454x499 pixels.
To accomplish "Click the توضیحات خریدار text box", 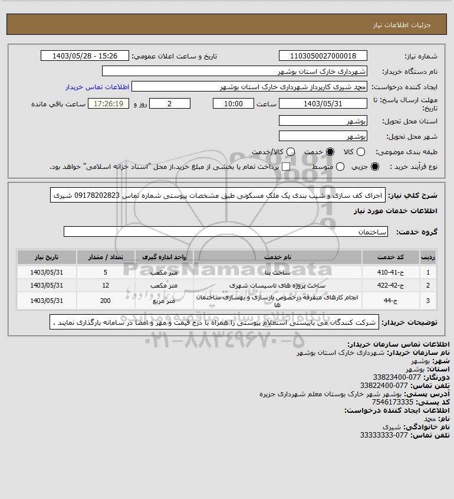I will (215, 322).
